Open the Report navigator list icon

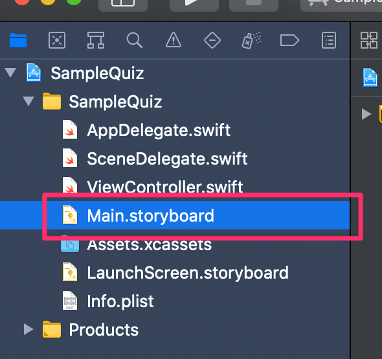[x=329, y=40]
